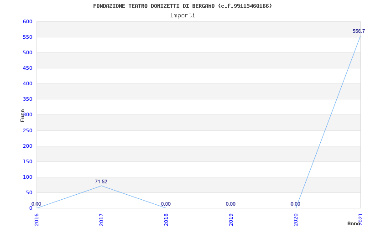Viewport: 365px width, 228px height.
Task: Click the 600 y-axis tick label
Action: (x=27, y=21)
